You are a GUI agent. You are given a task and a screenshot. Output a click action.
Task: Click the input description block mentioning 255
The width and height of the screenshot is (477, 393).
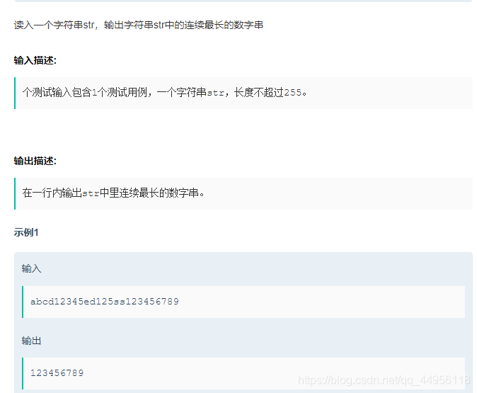pos(243,93)
